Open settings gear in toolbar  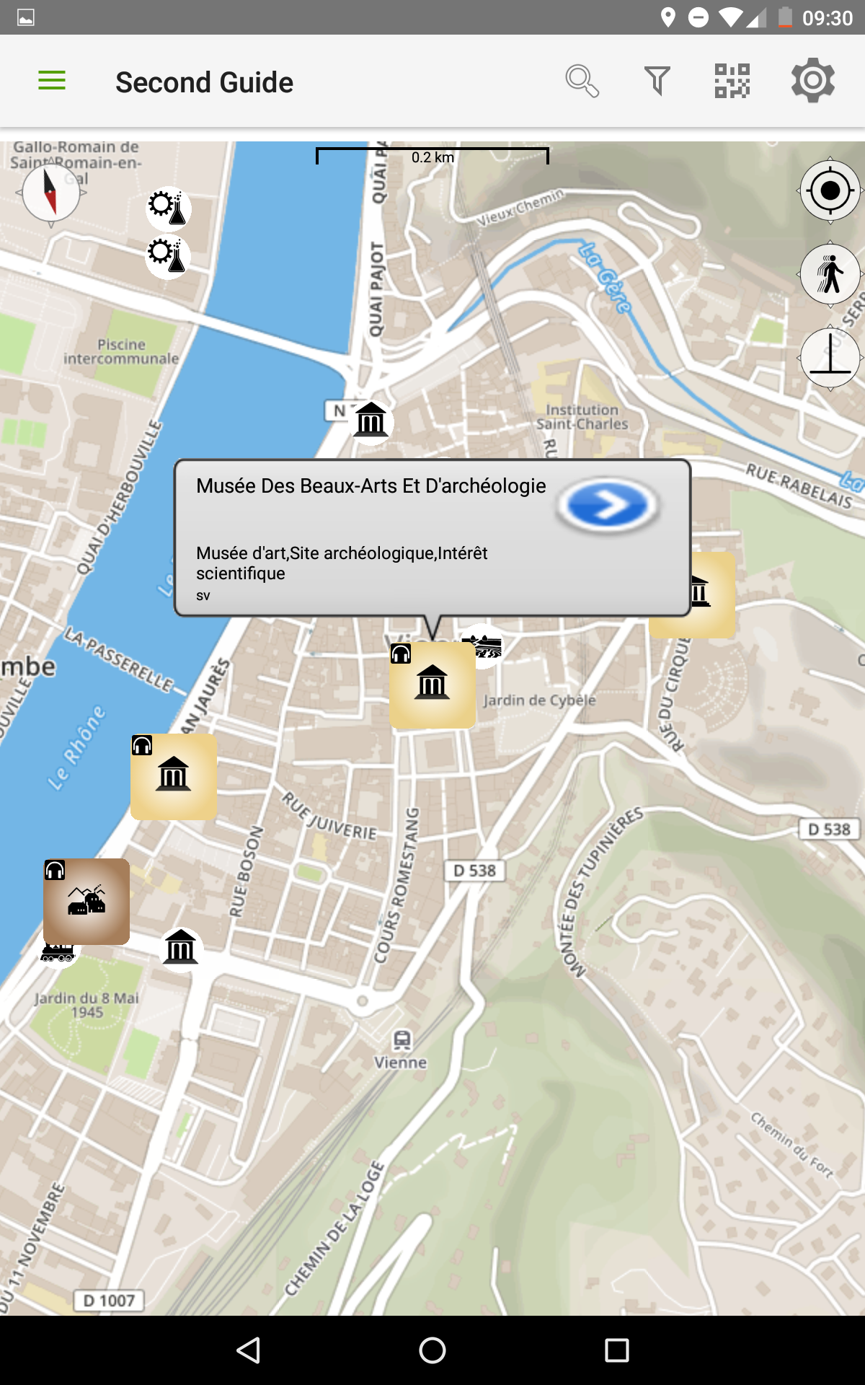tap(812, 81)
